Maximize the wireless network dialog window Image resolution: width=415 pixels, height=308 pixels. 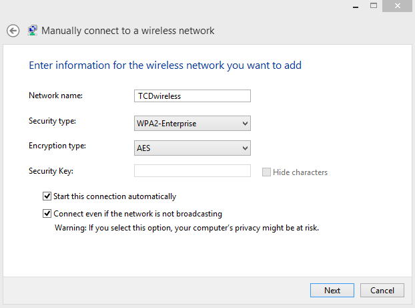click(374, 5)
